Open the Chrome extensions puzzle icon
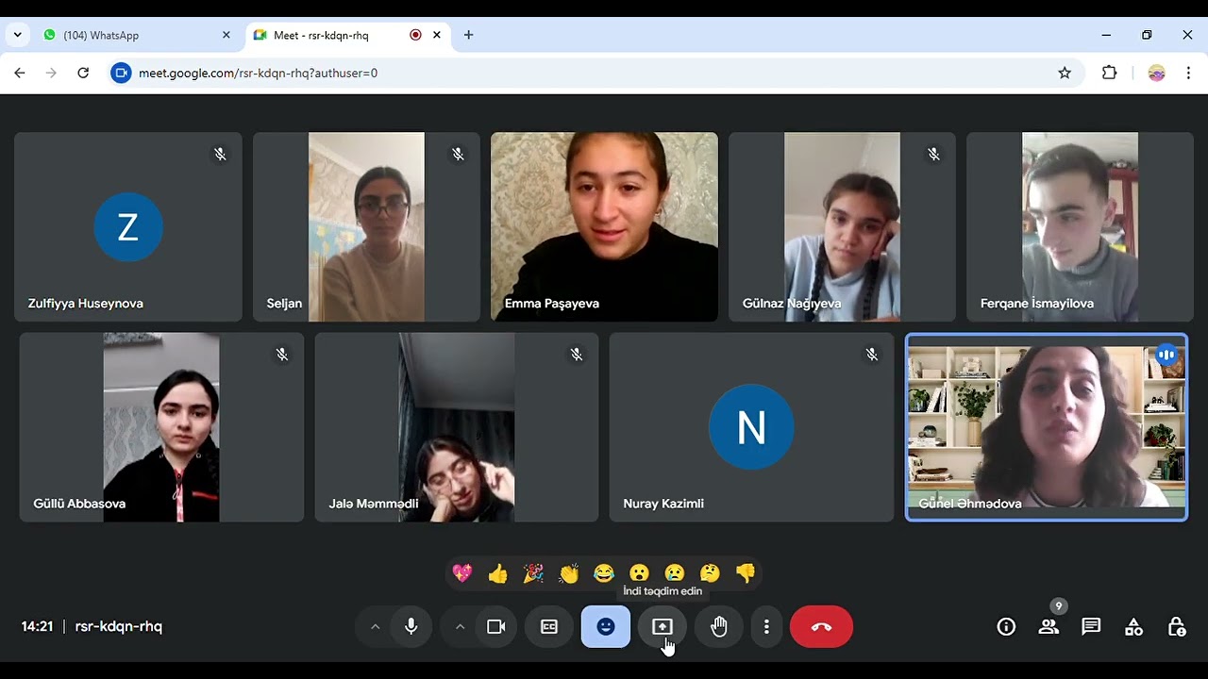The image size is (1208, 679). [x=1110, y=73]
